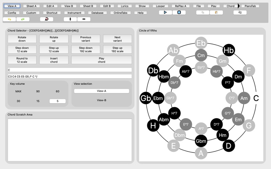Select the G major circle
The height and width of the screenshot is (169, 271).
click(249, 125)
